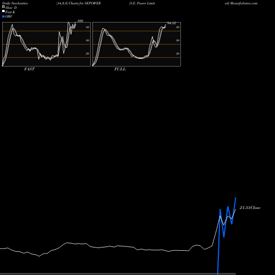Click the FAST chart label

coord(30,69)
